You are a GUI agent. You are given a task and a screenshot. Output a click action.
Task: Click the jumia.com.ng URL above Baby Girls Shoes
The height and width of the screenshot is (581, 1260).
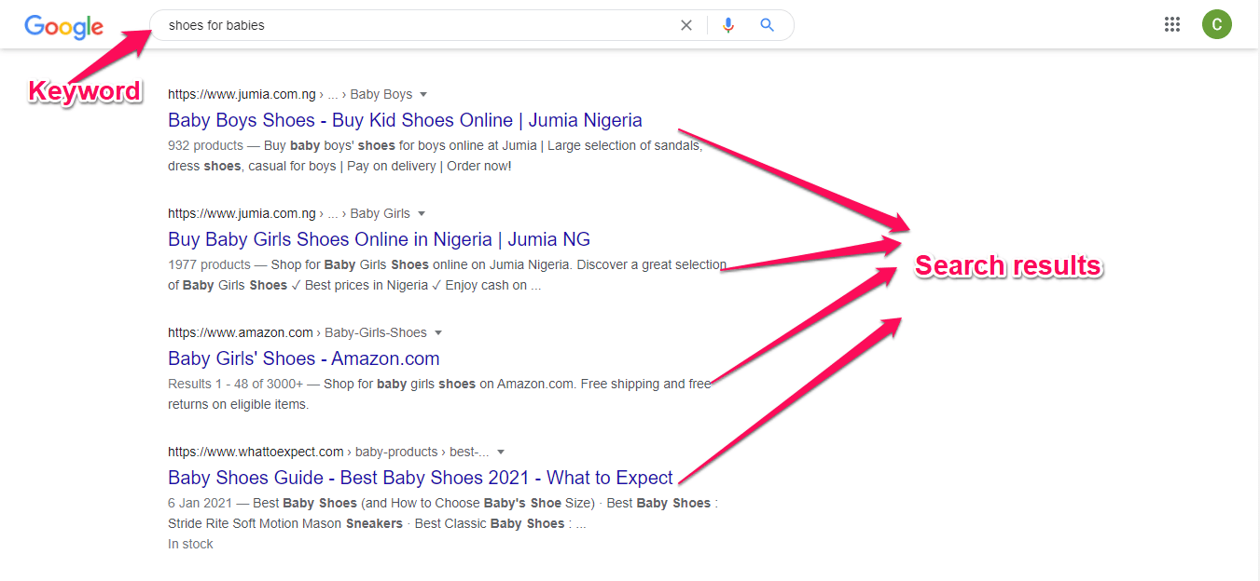242,213
